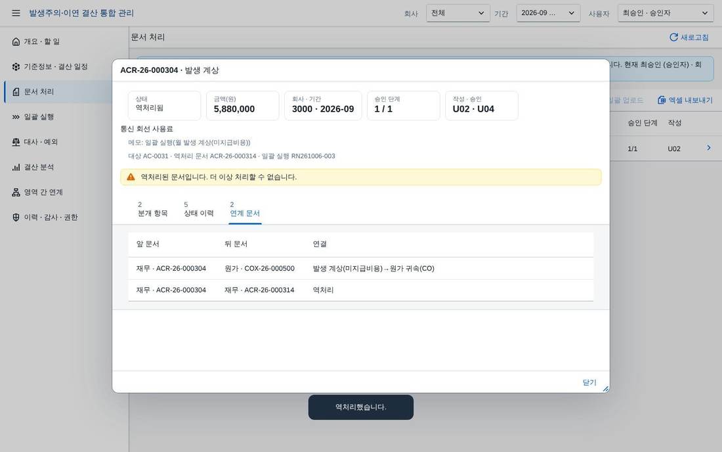Viewport: 722px width, 452px height.
Task: Click the 대사 · 예외 scales icon
Action: coord(16,142)
